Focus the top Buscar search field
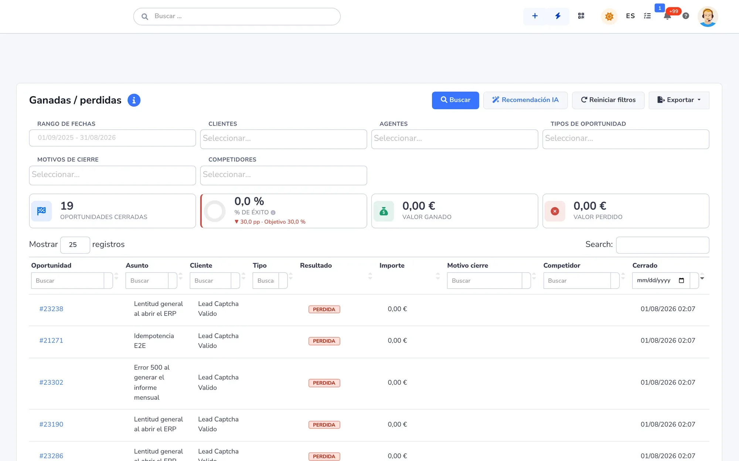This screenshot has width=739, height=461. pyautogui.click(x=236, y=17)
